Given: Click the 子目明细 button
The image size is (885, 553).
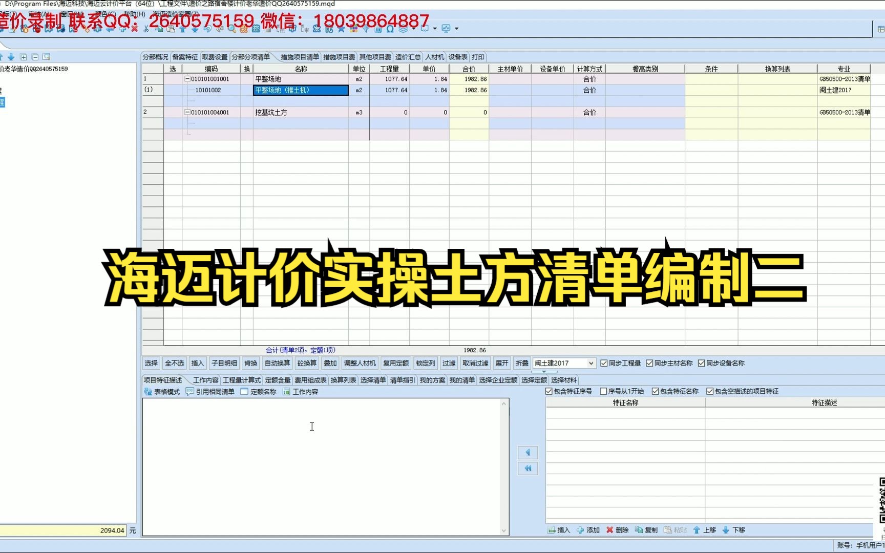Looking at the screenshot, I should 224,363.
